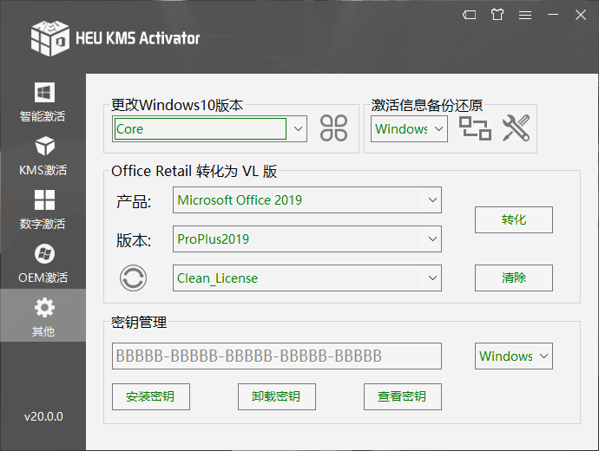Switch to the 智能激活 tab
599x451 pixels.
(43, 101)
